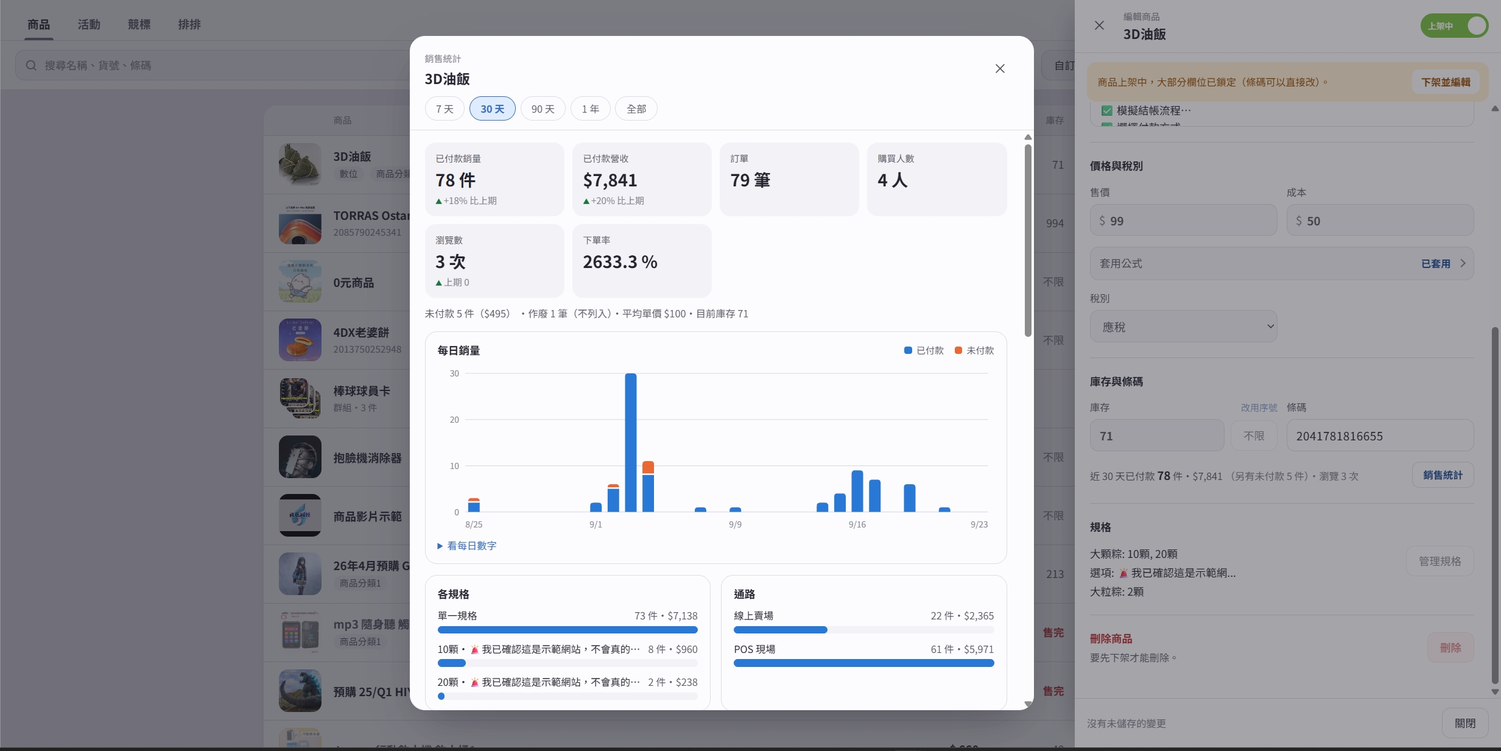The width and height of the screenshot is (1501, 751).
Task: Click the 4DX老婆餅 product thumbnail
Action: tap(300, 340)
